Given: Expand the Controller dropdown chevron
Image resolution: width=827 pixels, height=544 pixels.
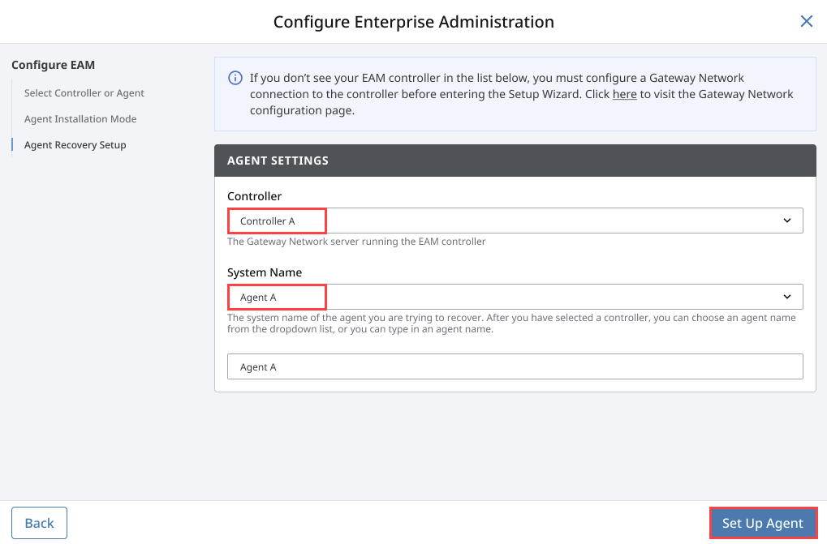Looking at the screenshot, I should coord(786,221).
